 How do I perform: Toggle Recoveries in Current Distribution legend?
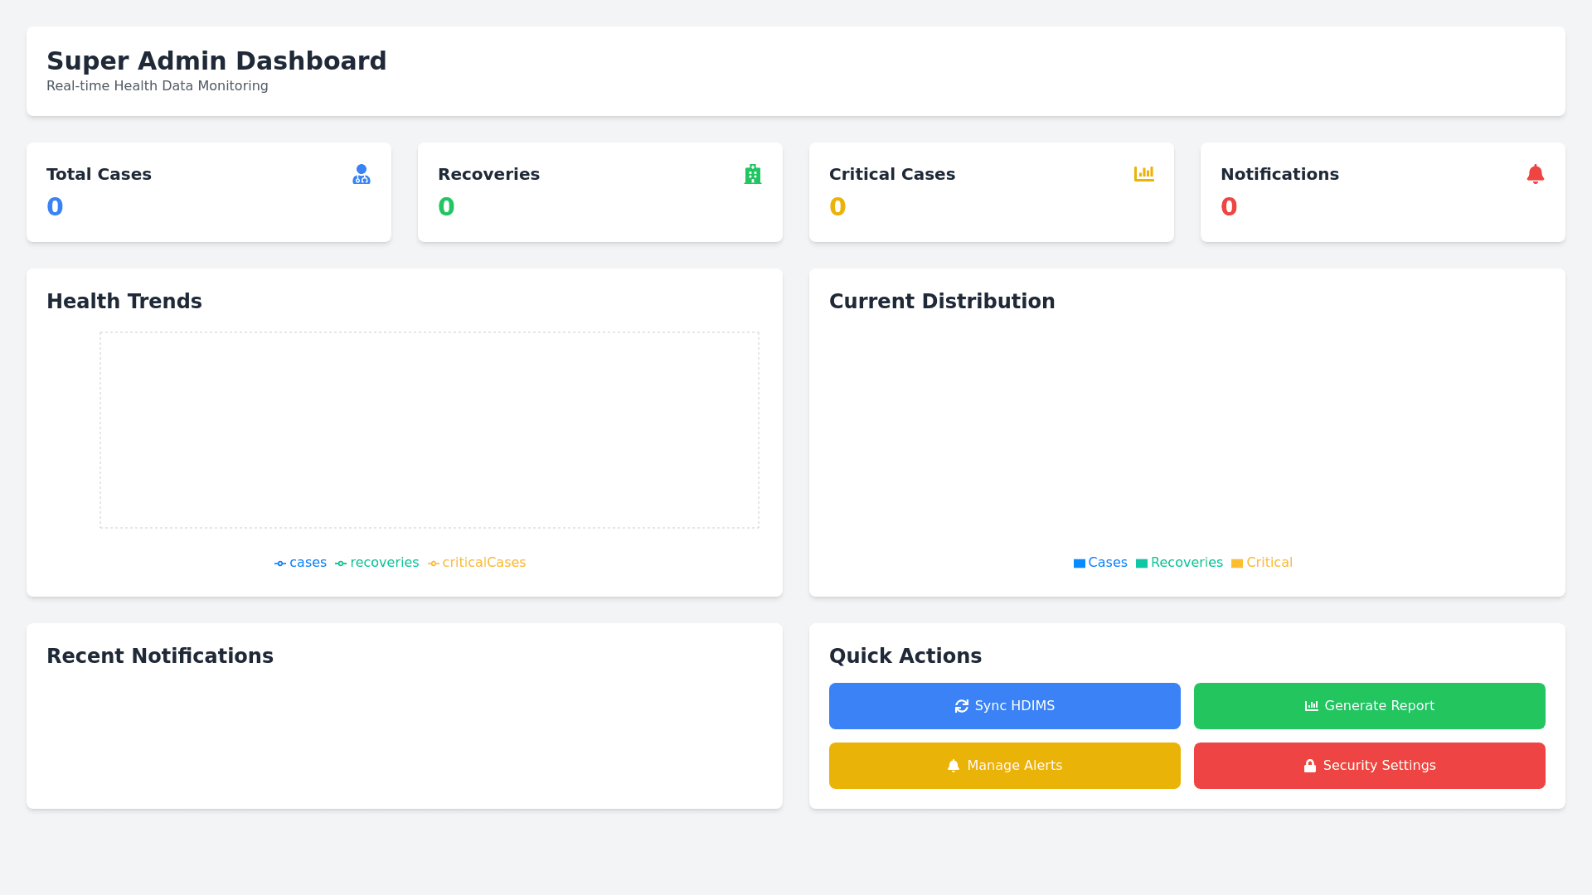click(x=1179, y=563)
